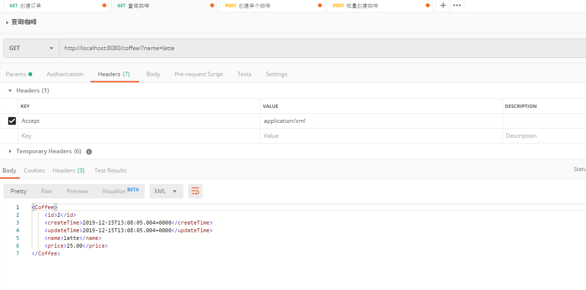Open the request Headers (7) tab
Screen dimensions: 586x290
tap(114, 74)
